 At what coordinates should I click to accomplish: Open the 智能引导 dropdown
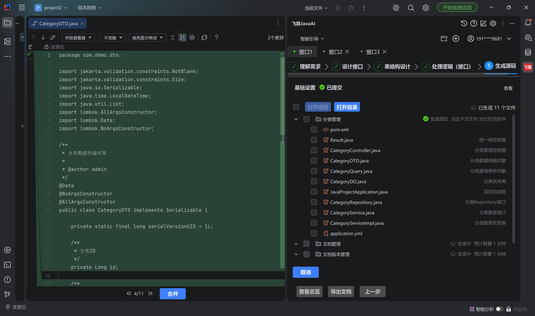click(x=312, y=39)
